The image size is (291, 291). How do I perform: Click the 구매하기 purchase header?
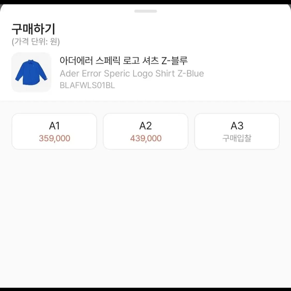coord(32,29)
